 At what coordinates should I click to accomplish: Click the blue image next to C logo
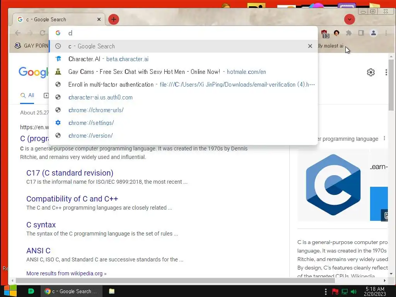click(379, 203)
